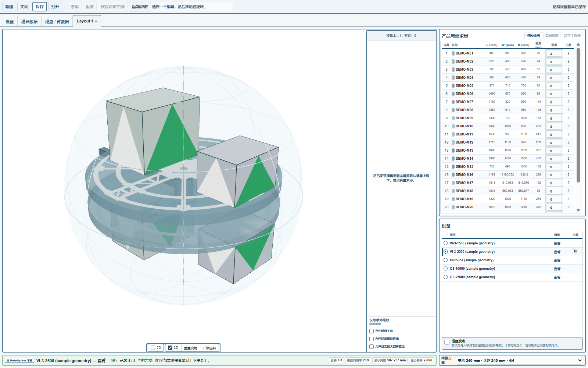Click the color chip beside DEMO-M01
Image resolution: width=588 pixels, height=368 pixels.
pyautogui.click(x=453, y=53)
